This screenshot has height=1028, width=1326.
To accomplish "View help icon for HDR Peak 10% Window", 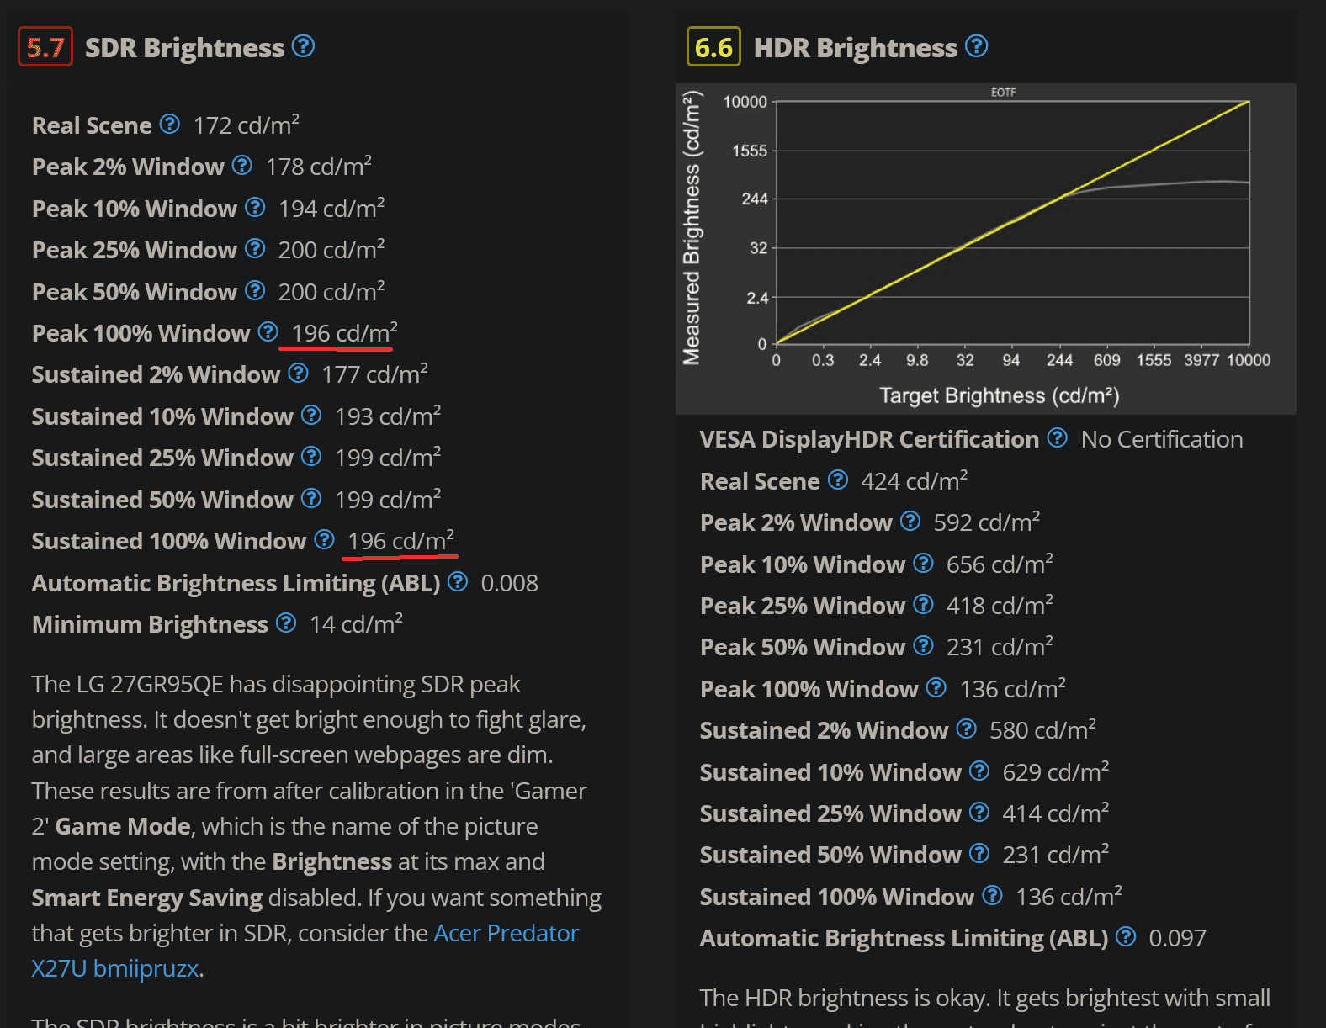I will (924, 564).
